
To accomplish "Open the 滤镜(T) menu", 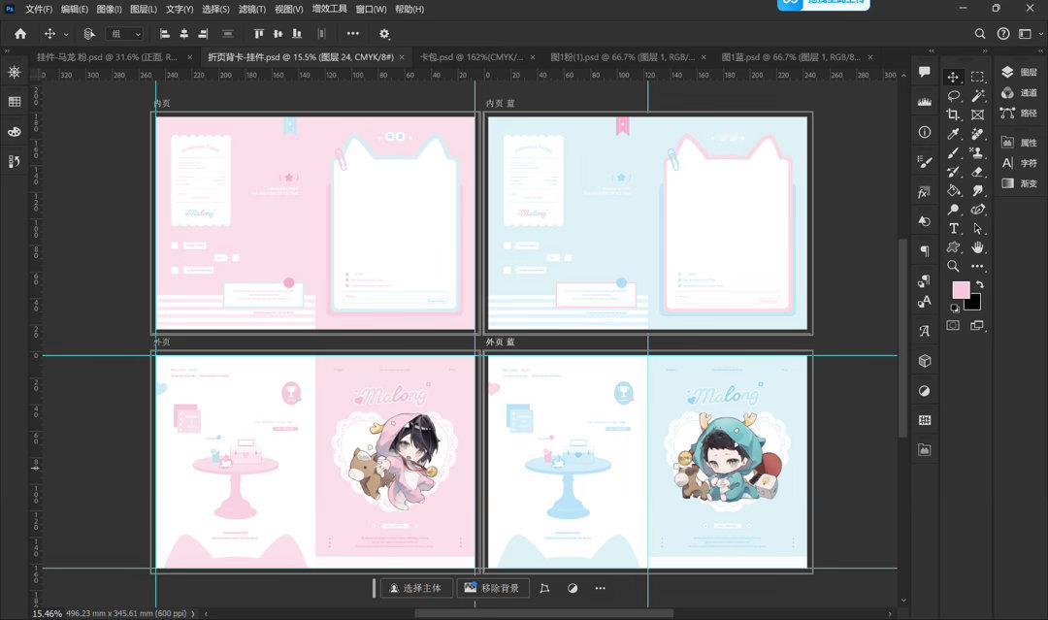I will click(252, 10).
